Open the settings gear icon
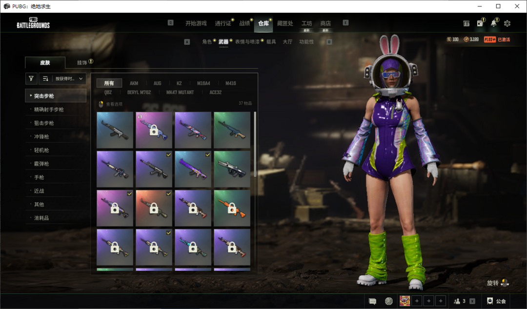 (507, 23)
